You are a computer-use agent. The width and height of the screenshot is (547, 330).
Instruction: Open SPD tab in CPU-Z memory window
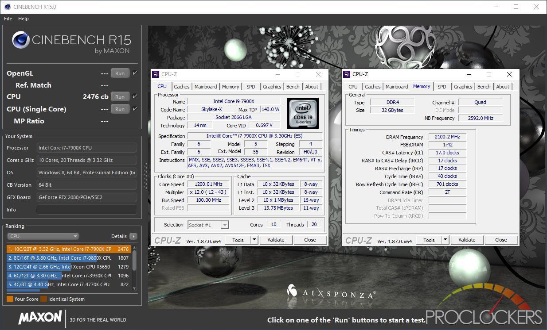442,87
